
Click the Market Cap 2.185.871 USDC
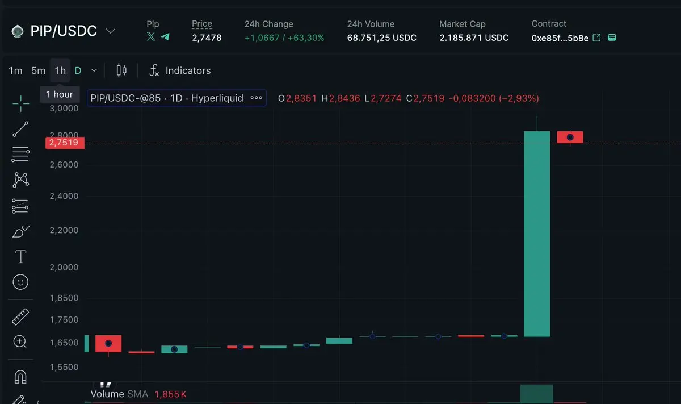tap(474, 38)
